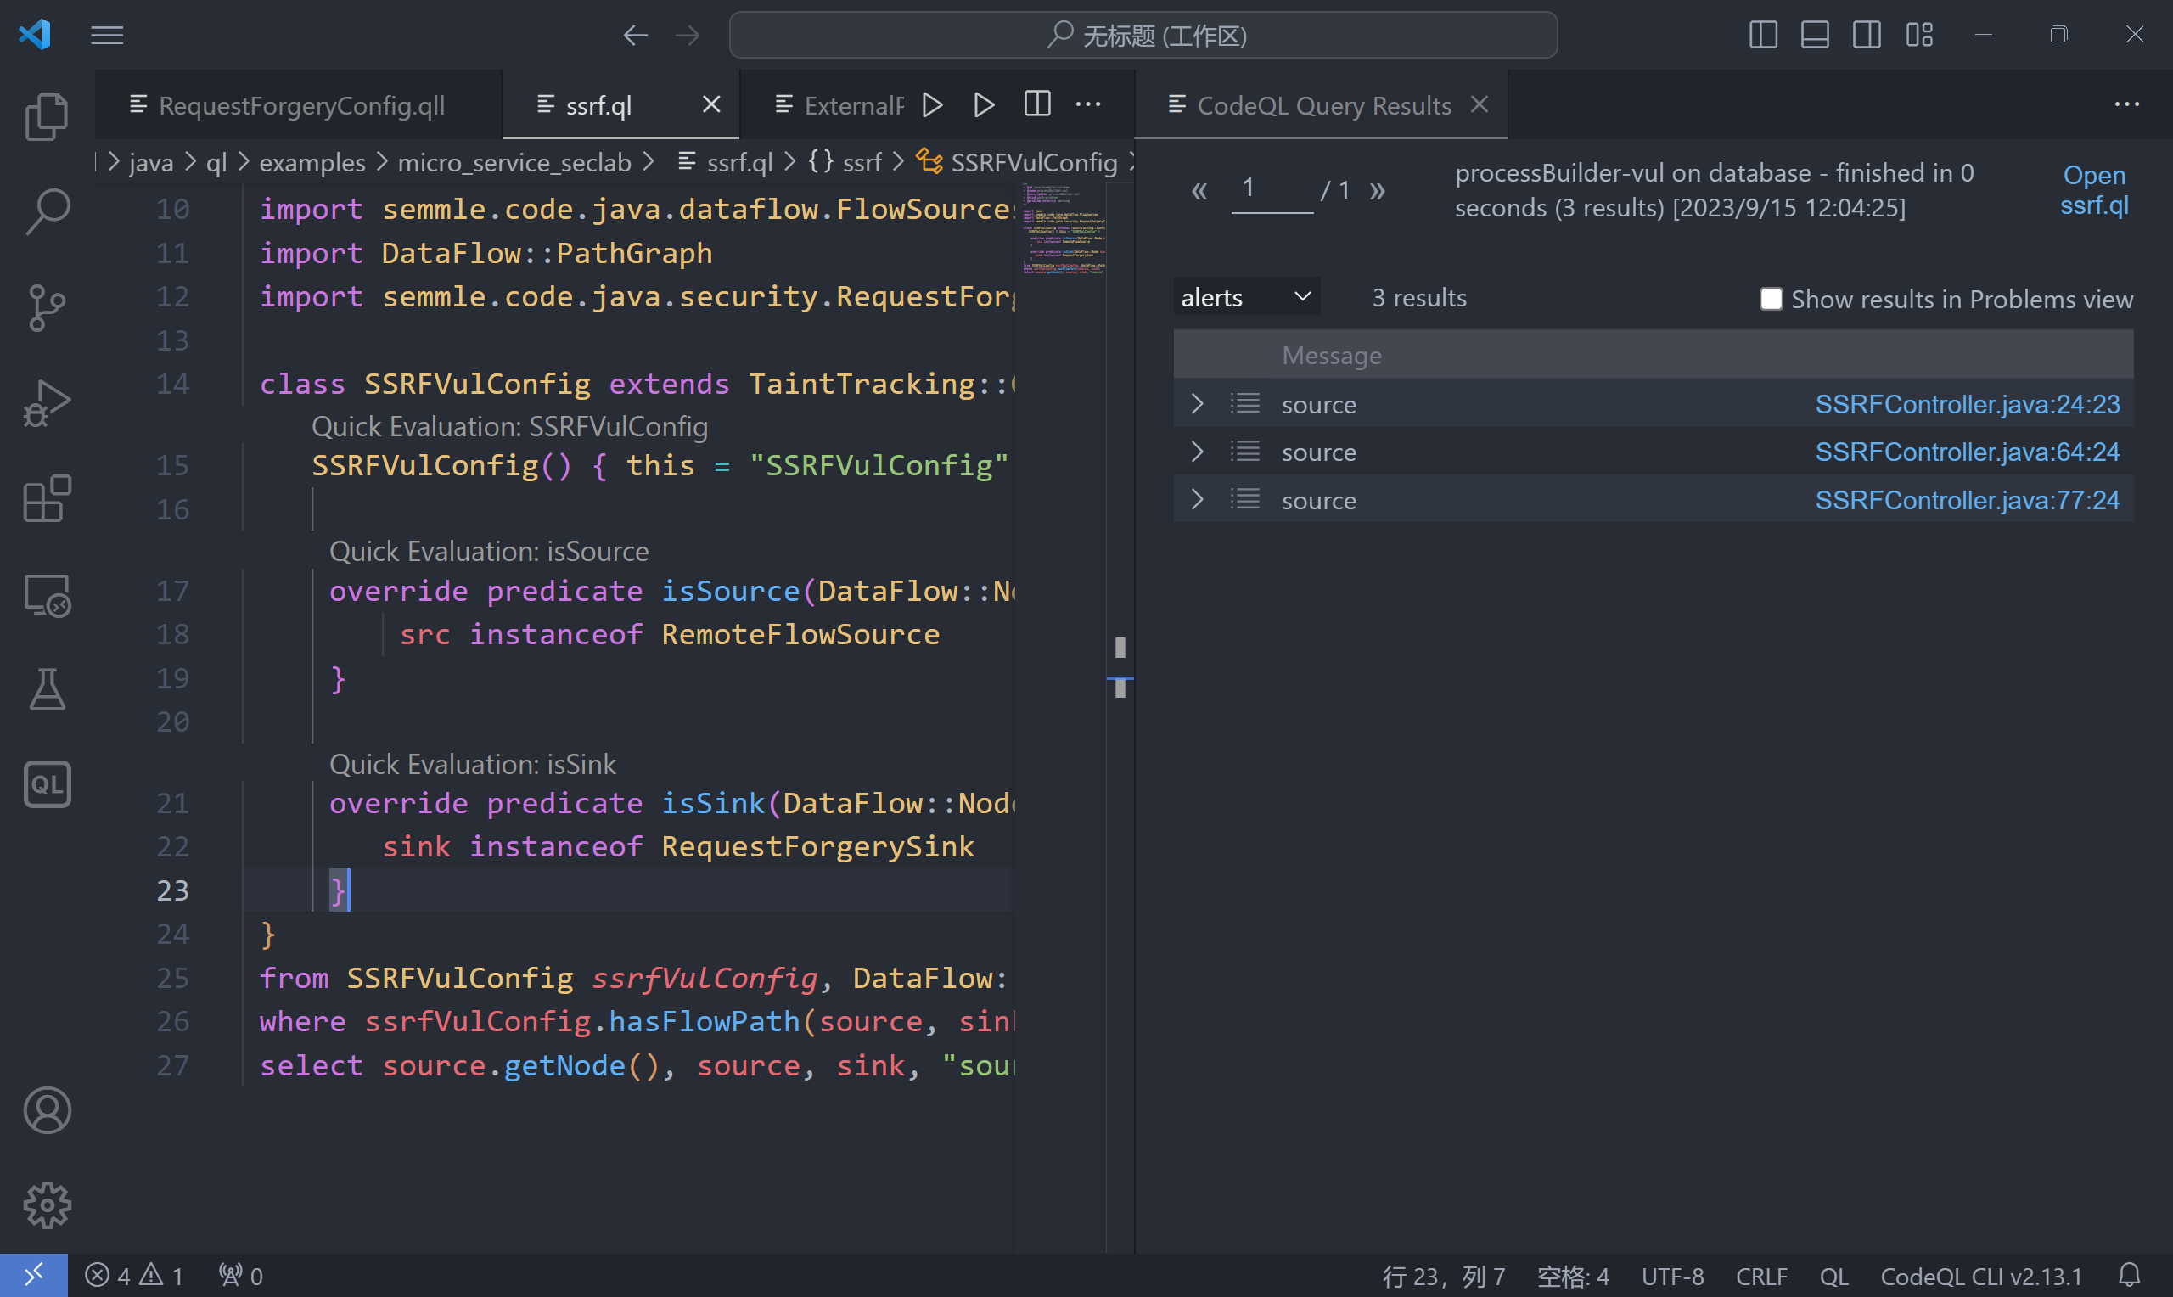Screen dimensions: 2173x1297
Task: Open the alerts result set dropdown
Action: (1246, 297)
